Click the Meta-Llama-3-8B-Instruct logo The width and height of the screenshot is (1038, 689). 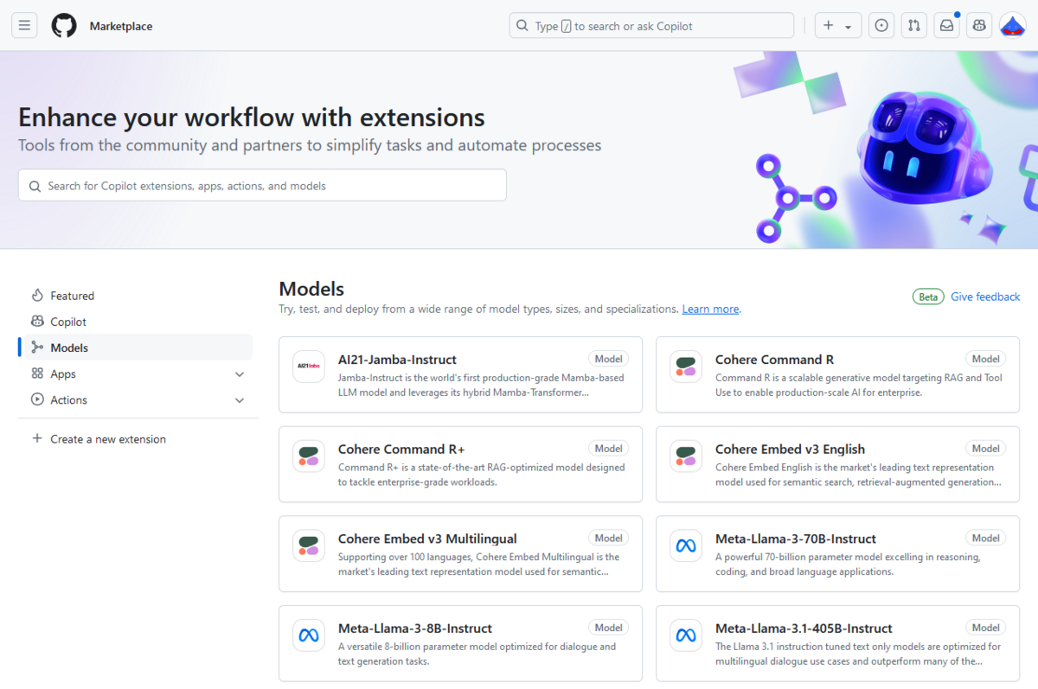309,635
